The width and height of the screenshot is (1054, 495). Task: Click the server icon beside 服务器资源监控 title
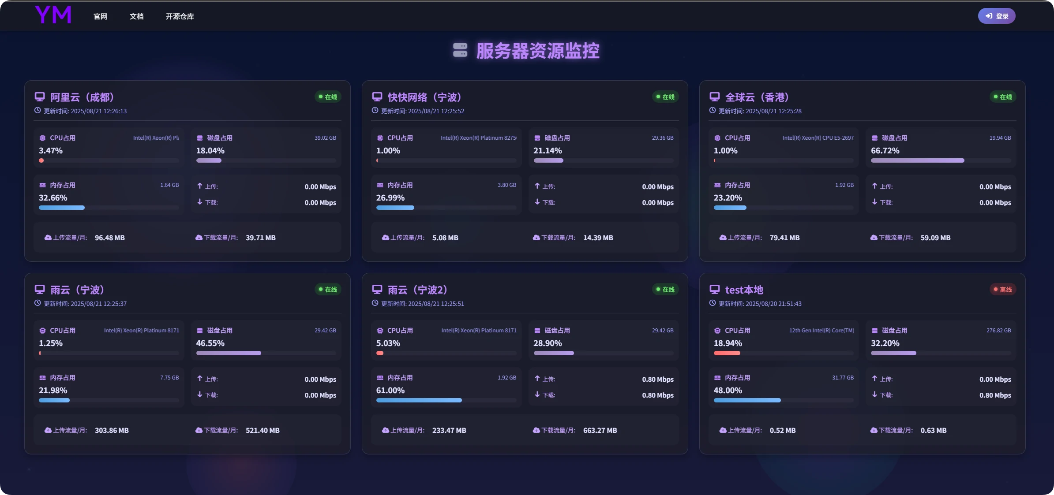click(x=460, y=50)
